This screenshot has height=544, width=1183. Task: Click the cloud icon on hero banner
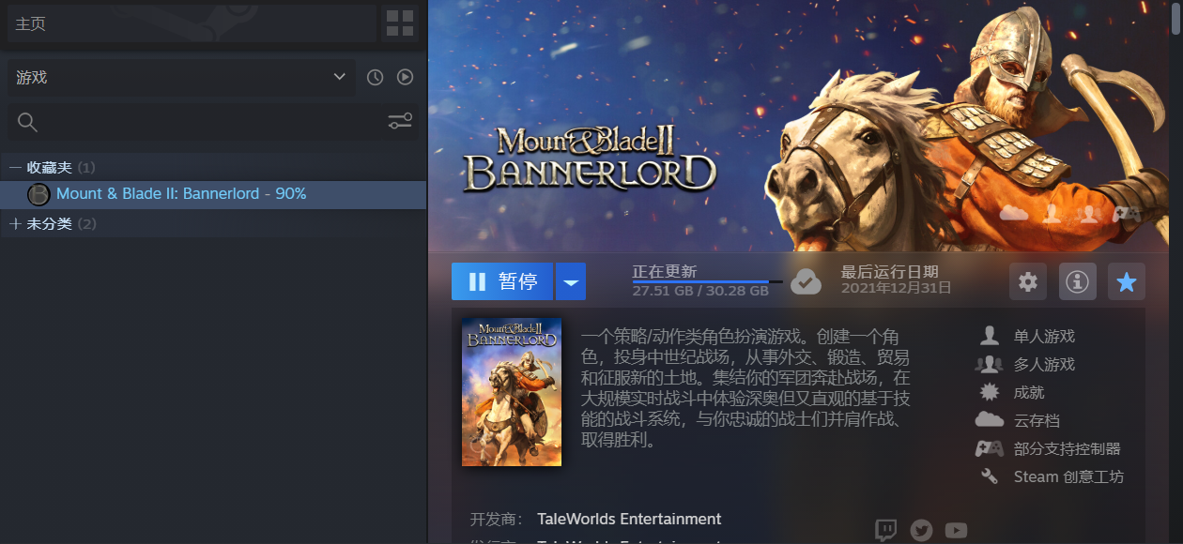point(1014,214)
